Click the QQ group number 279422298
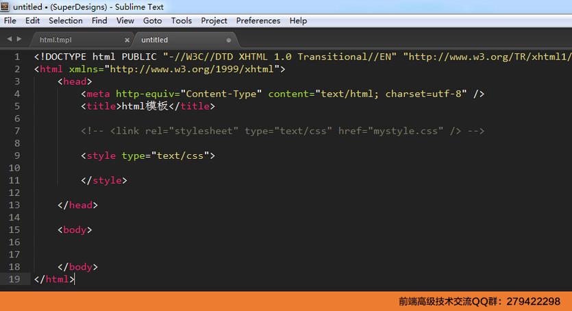 tap(533, 301)
